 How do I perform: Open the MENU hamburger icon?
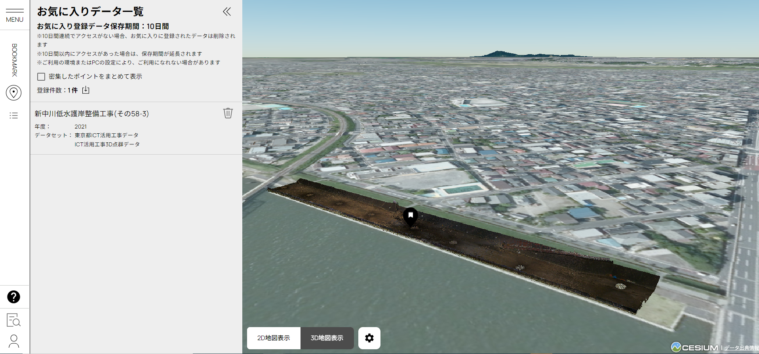[x=15, y=15]
